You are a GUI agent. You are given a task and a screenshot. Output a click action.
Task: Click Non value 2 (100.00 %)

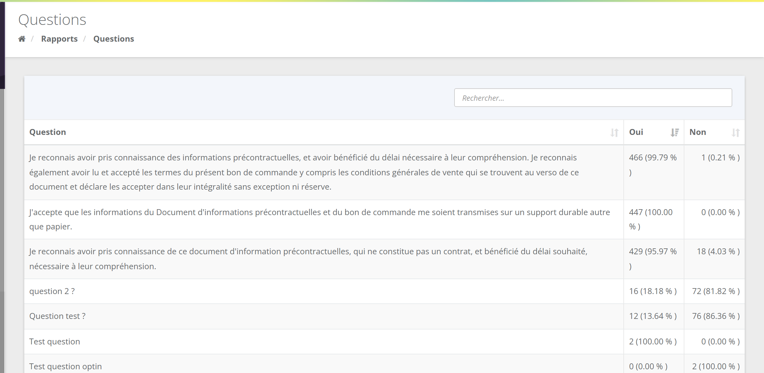point(716,366)
